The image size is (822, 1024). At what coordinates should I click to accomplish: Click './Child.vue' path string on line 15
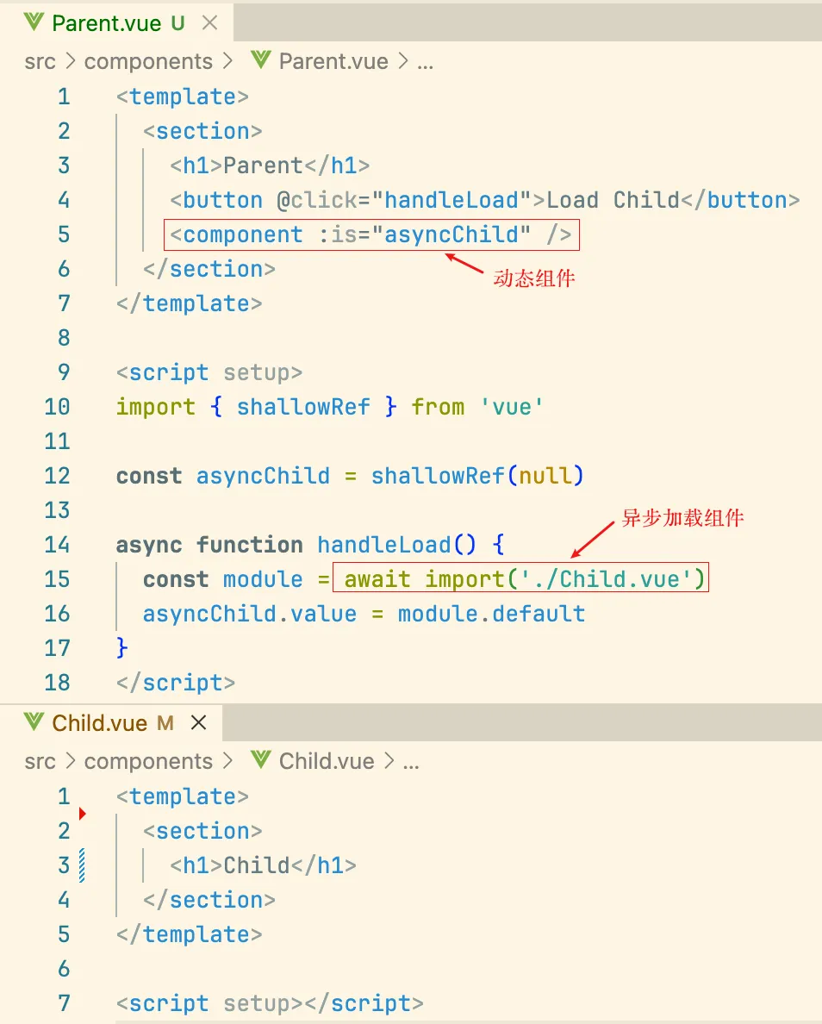[606, 579]
